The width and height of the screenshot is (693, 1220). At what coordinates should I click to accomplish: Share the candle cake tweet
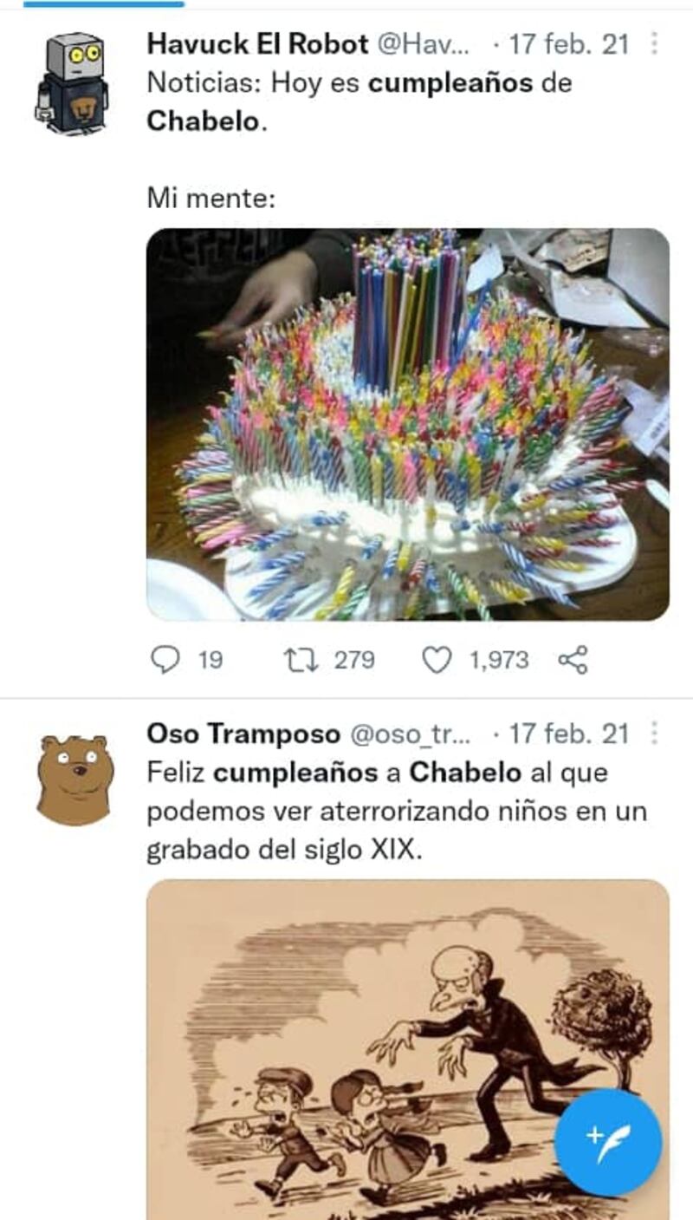(x=573, y=661)
